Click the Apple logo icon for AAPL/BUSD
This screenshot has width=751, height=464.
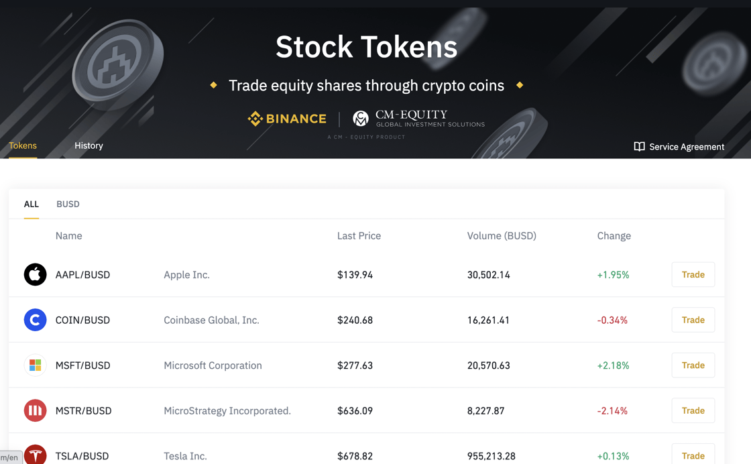tap(35, 274)
